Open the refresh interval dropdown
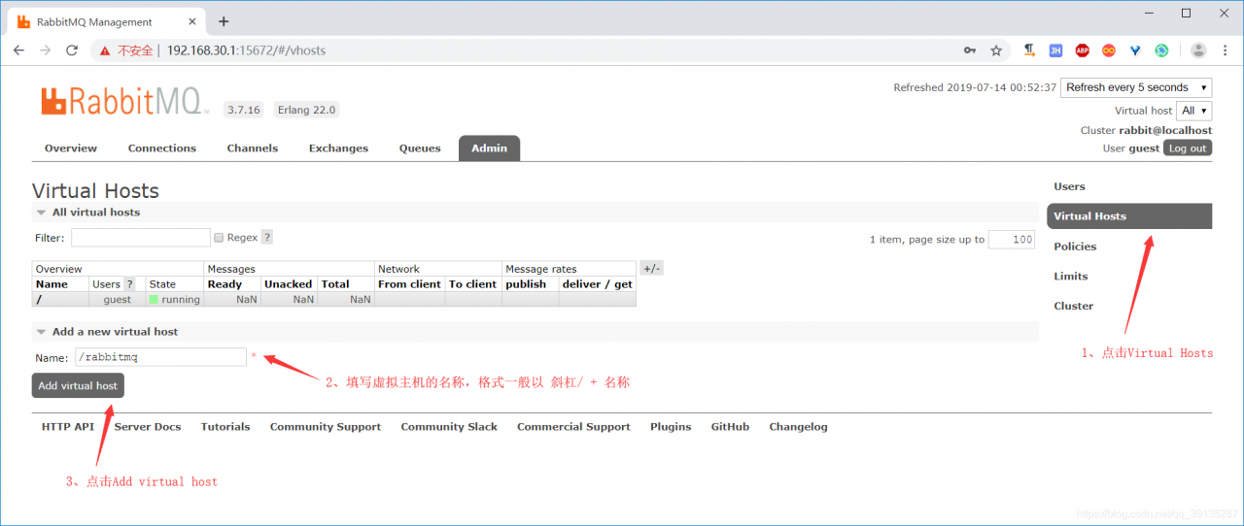Screen dimensions: 1244x526 coord(1136,87)
